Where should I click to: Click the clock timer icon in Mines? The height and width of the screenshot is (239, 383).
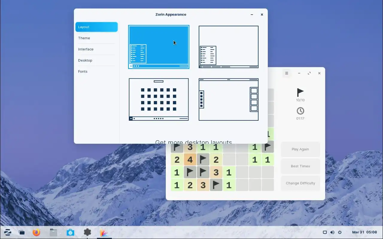[x=300, y=111]
